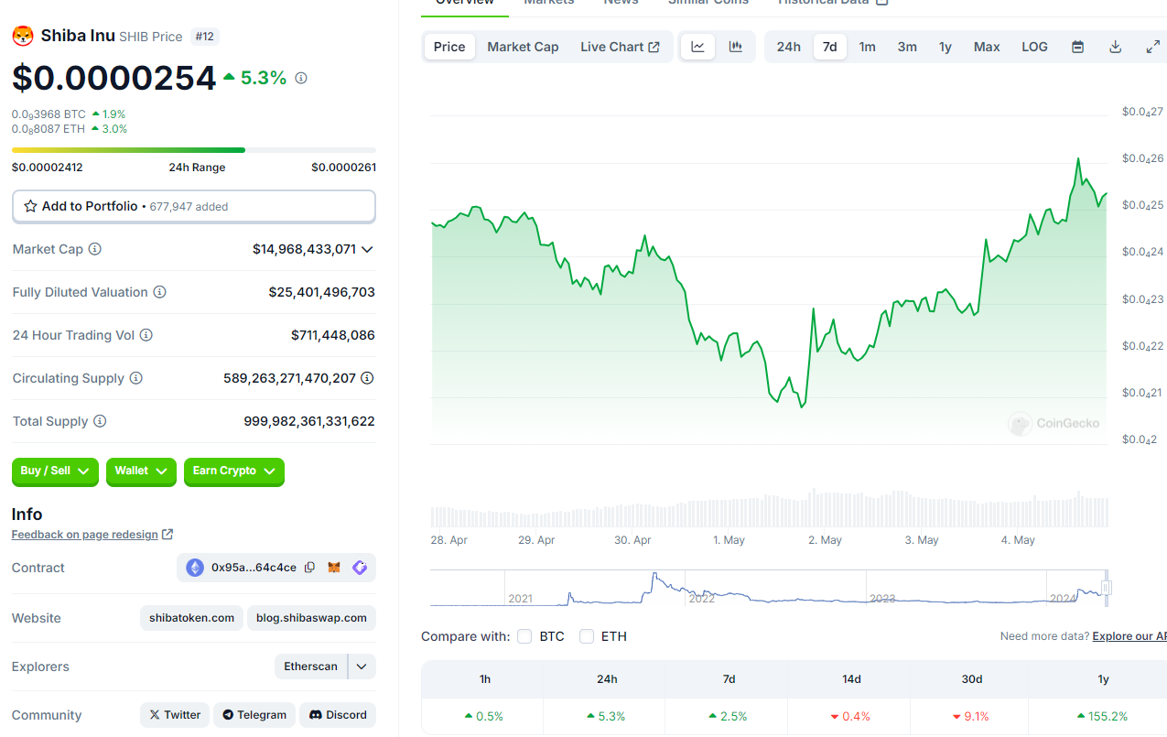
Task: Open the Buy / Sell dropdown
Action: pos(56,471)
